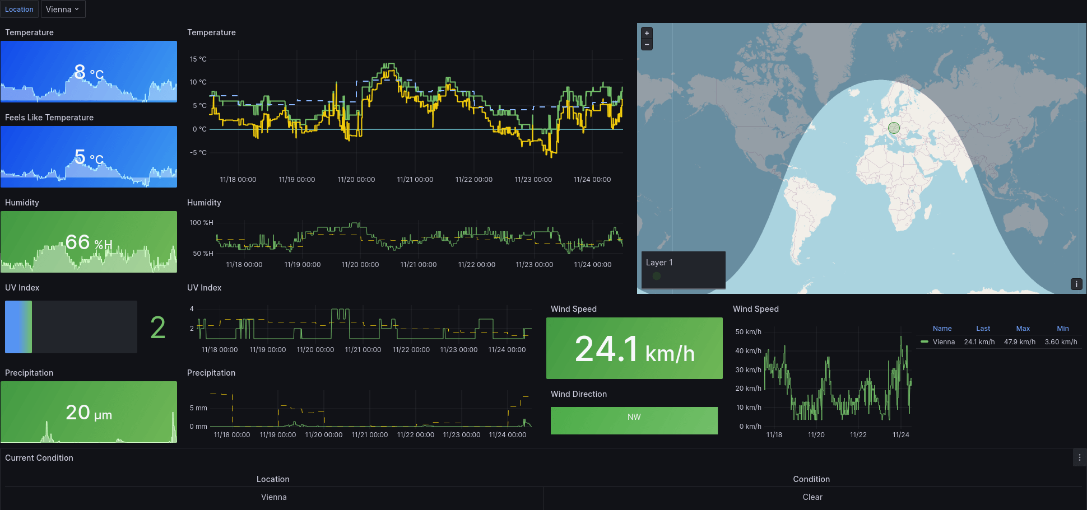Click the Vienna cell in Current Condition table
This screenshot has height=510, width=1087.
(273, 497)
